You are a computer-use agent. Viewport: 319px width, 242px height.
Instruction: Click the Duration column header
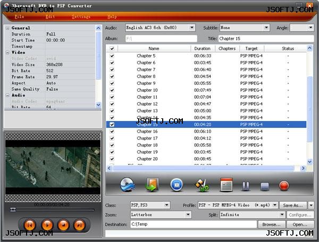203,48
